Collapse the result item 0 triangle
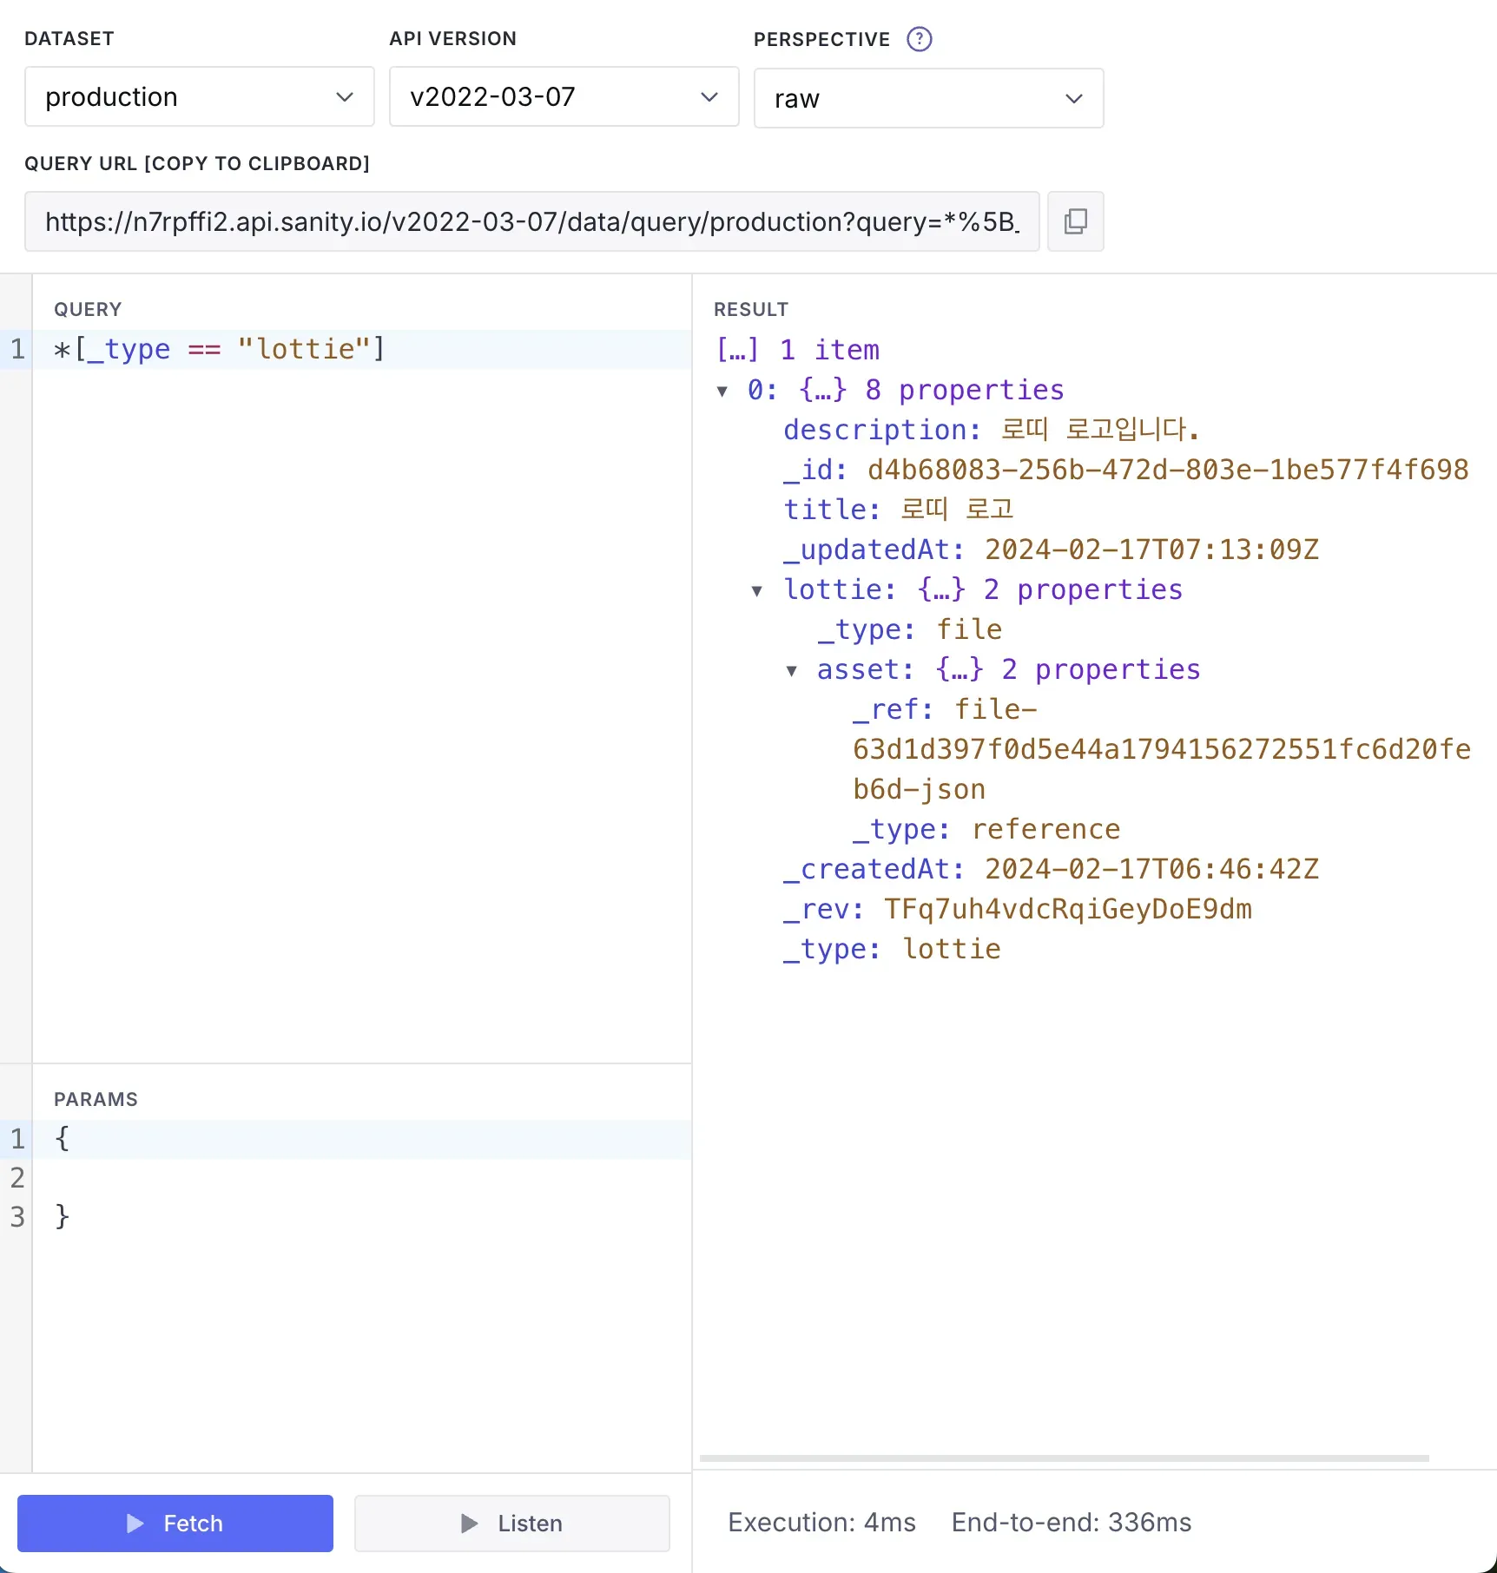The image size is (1497, 1573). [722, 392]
